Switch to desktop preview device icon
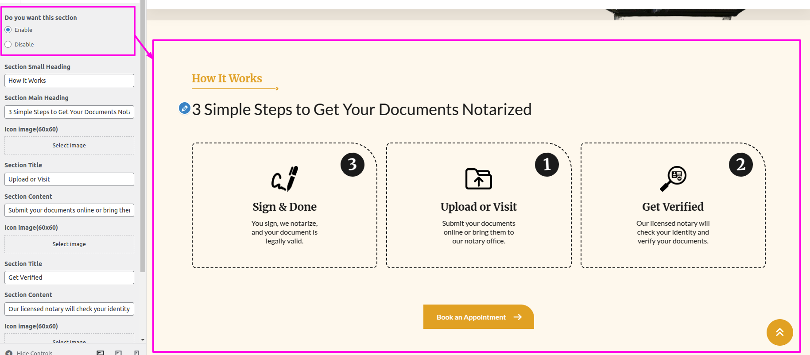 click(101, 353)
